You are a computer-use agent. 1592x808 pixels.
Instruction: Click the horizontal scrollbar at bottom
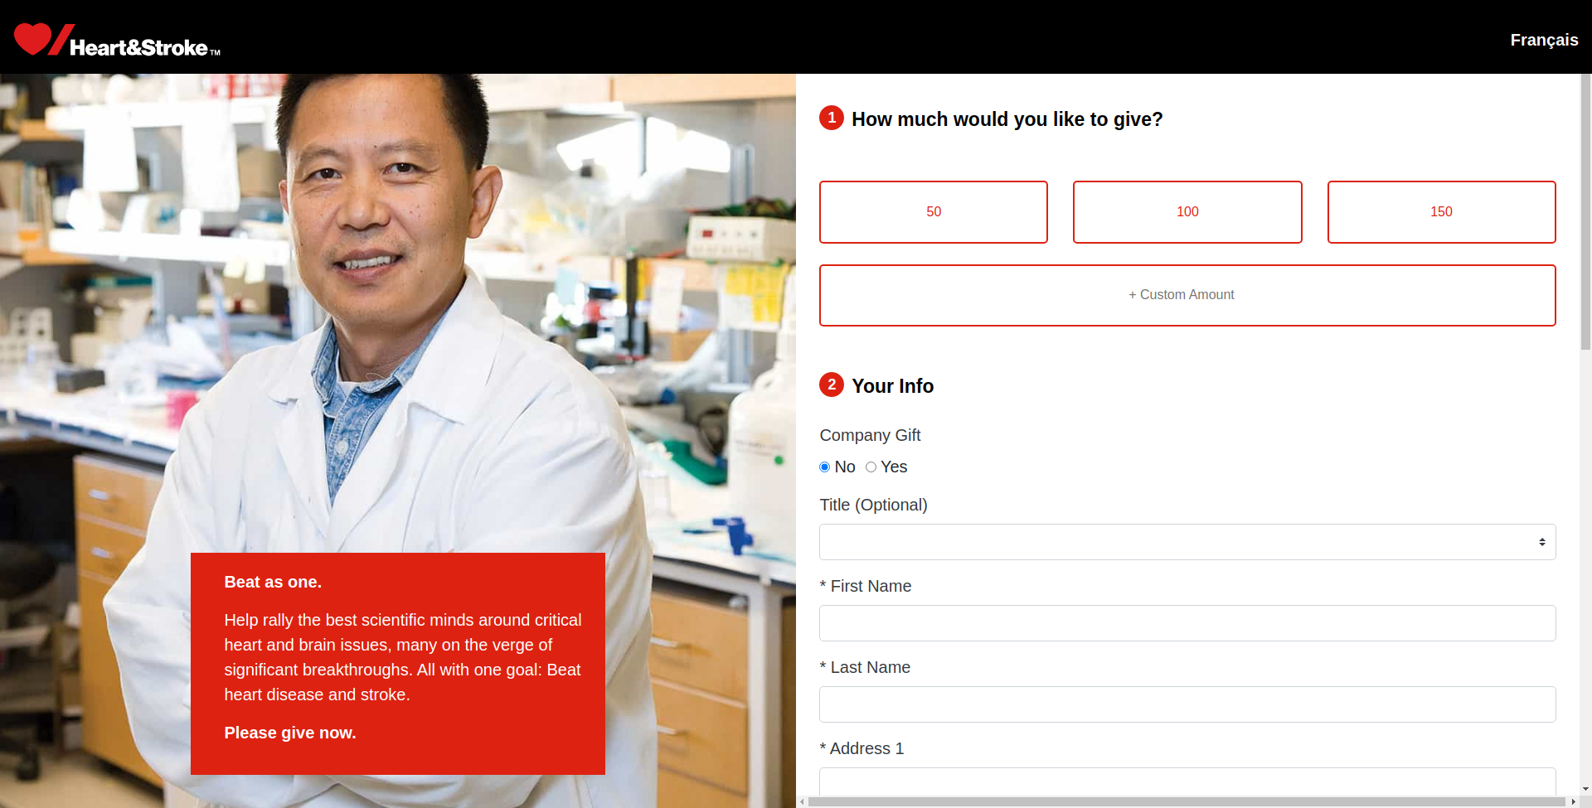tap(1186, 801)
